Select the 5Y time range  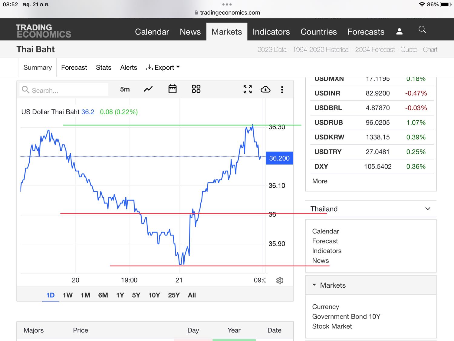pyautogui.click(x=136, y=295)
